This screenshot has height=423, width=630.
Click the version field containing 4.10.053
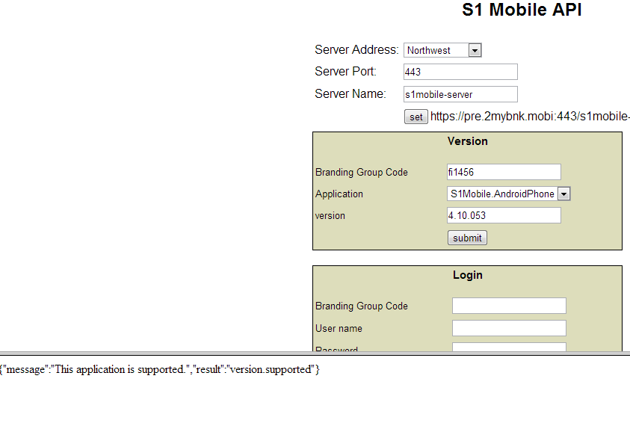coord(504,215)
